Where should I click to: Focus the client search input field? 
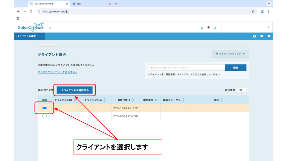tap(186, 68)
